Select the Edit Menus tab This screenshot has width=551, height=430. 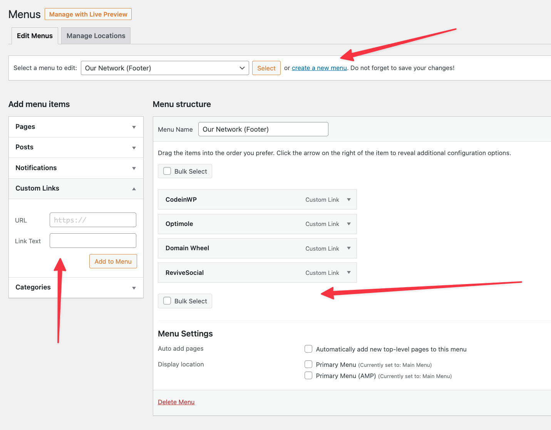(35, 36)
